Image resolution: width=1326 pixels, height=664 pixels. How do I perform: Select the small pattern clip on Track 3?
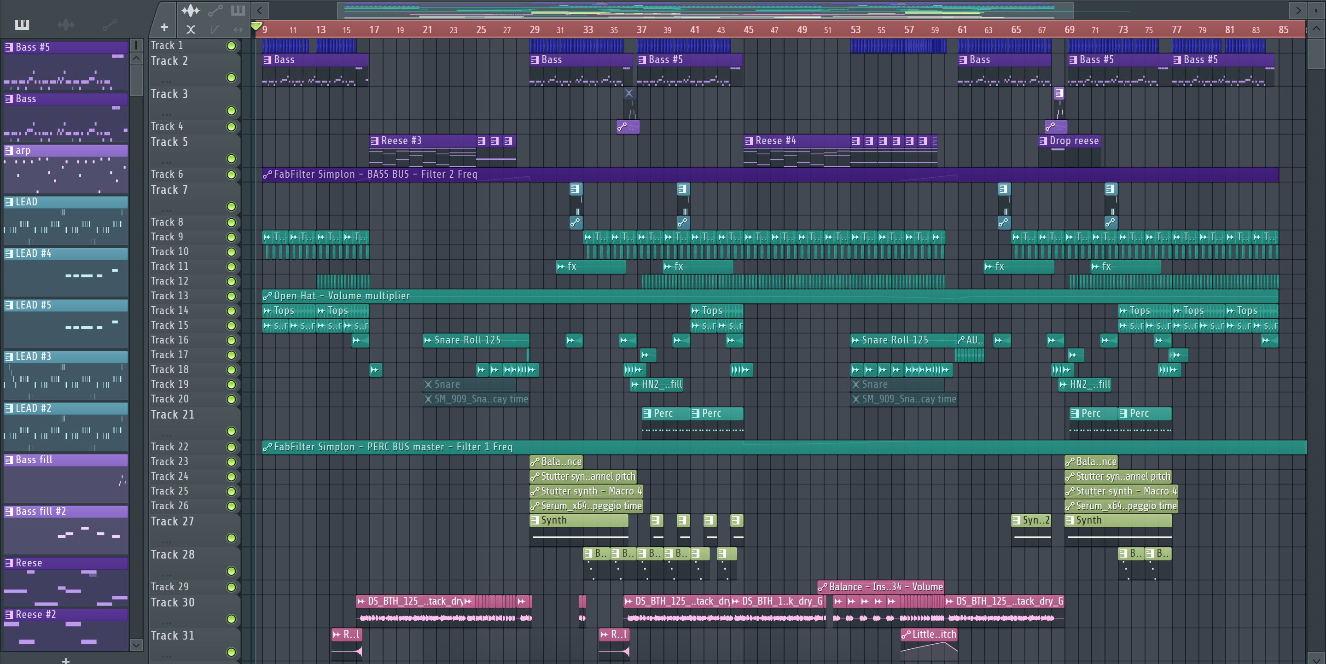pyautogui.click(x=1059, y=93)
